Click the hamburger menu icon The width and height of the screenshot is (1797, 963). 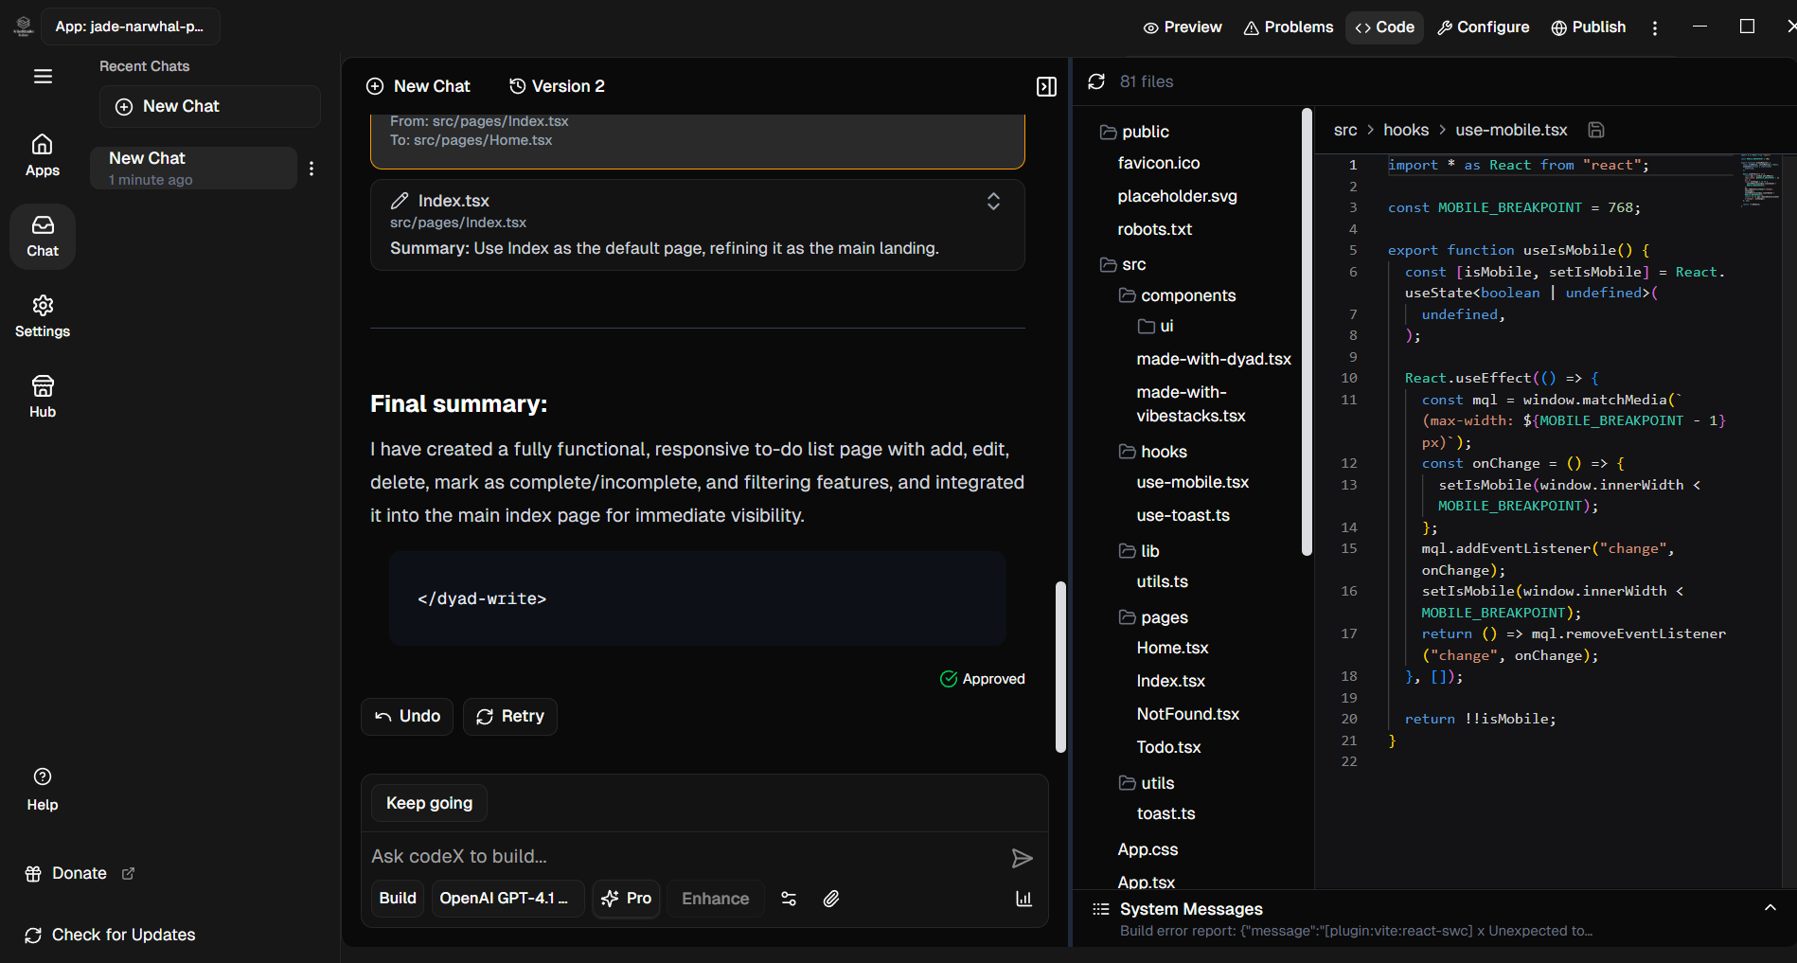point(43,77)
